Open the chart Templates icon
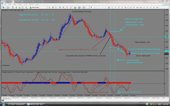This screenshot has width=170, height=106. [x=84, y=7]
